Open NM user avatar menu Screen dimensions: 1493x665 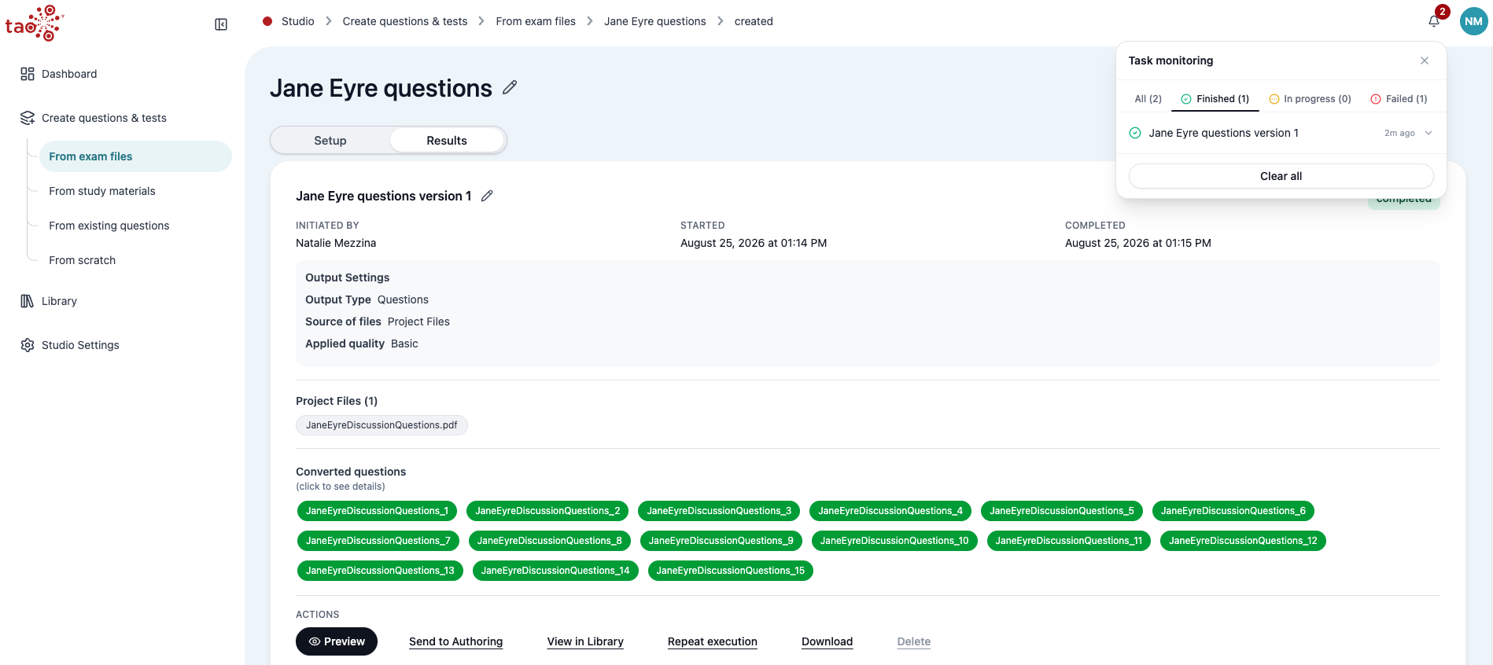pos(1473,21)
